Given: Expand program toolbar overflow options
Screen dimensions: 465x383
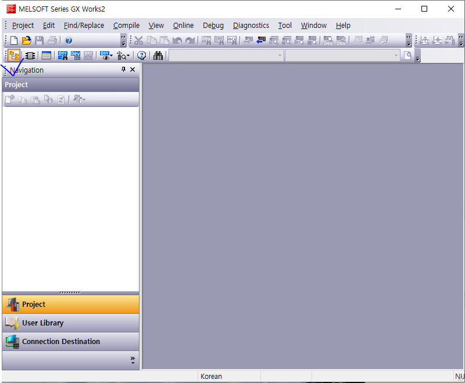Looking at the screenshot, I should click(x=409, y=40).
